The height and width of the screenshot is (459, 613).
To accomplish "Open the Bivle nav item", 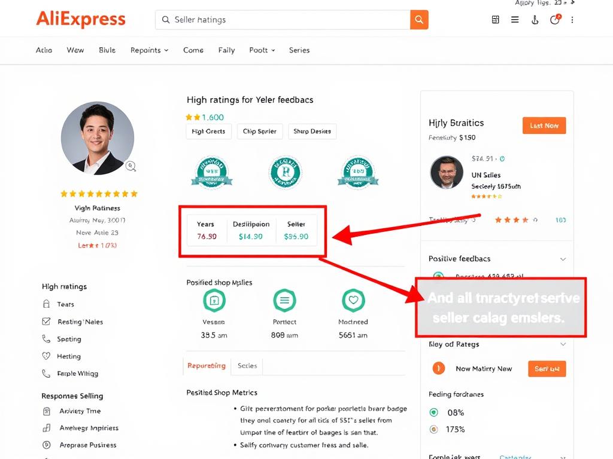I will pos(107,50).
